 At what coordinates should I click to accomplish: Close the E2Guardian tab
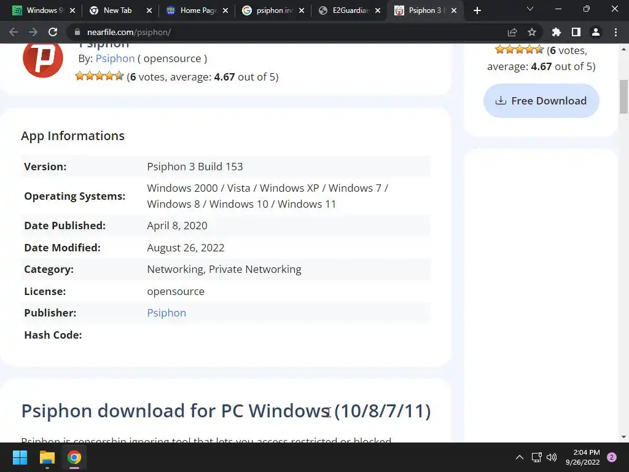click(378, 11)
